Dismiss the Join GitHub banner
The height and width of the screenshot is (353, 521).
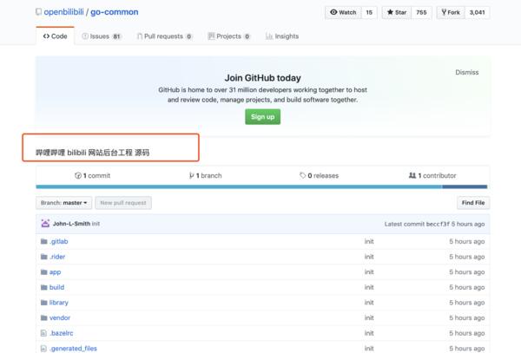pos(466,73)
